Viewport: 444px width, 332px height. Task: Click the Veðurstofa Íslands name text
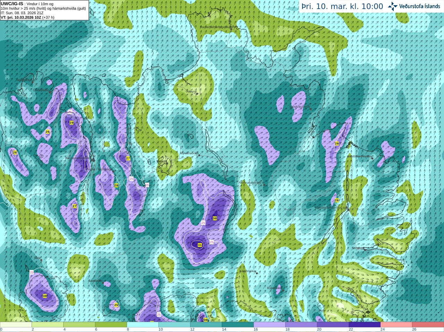[420, 6]
